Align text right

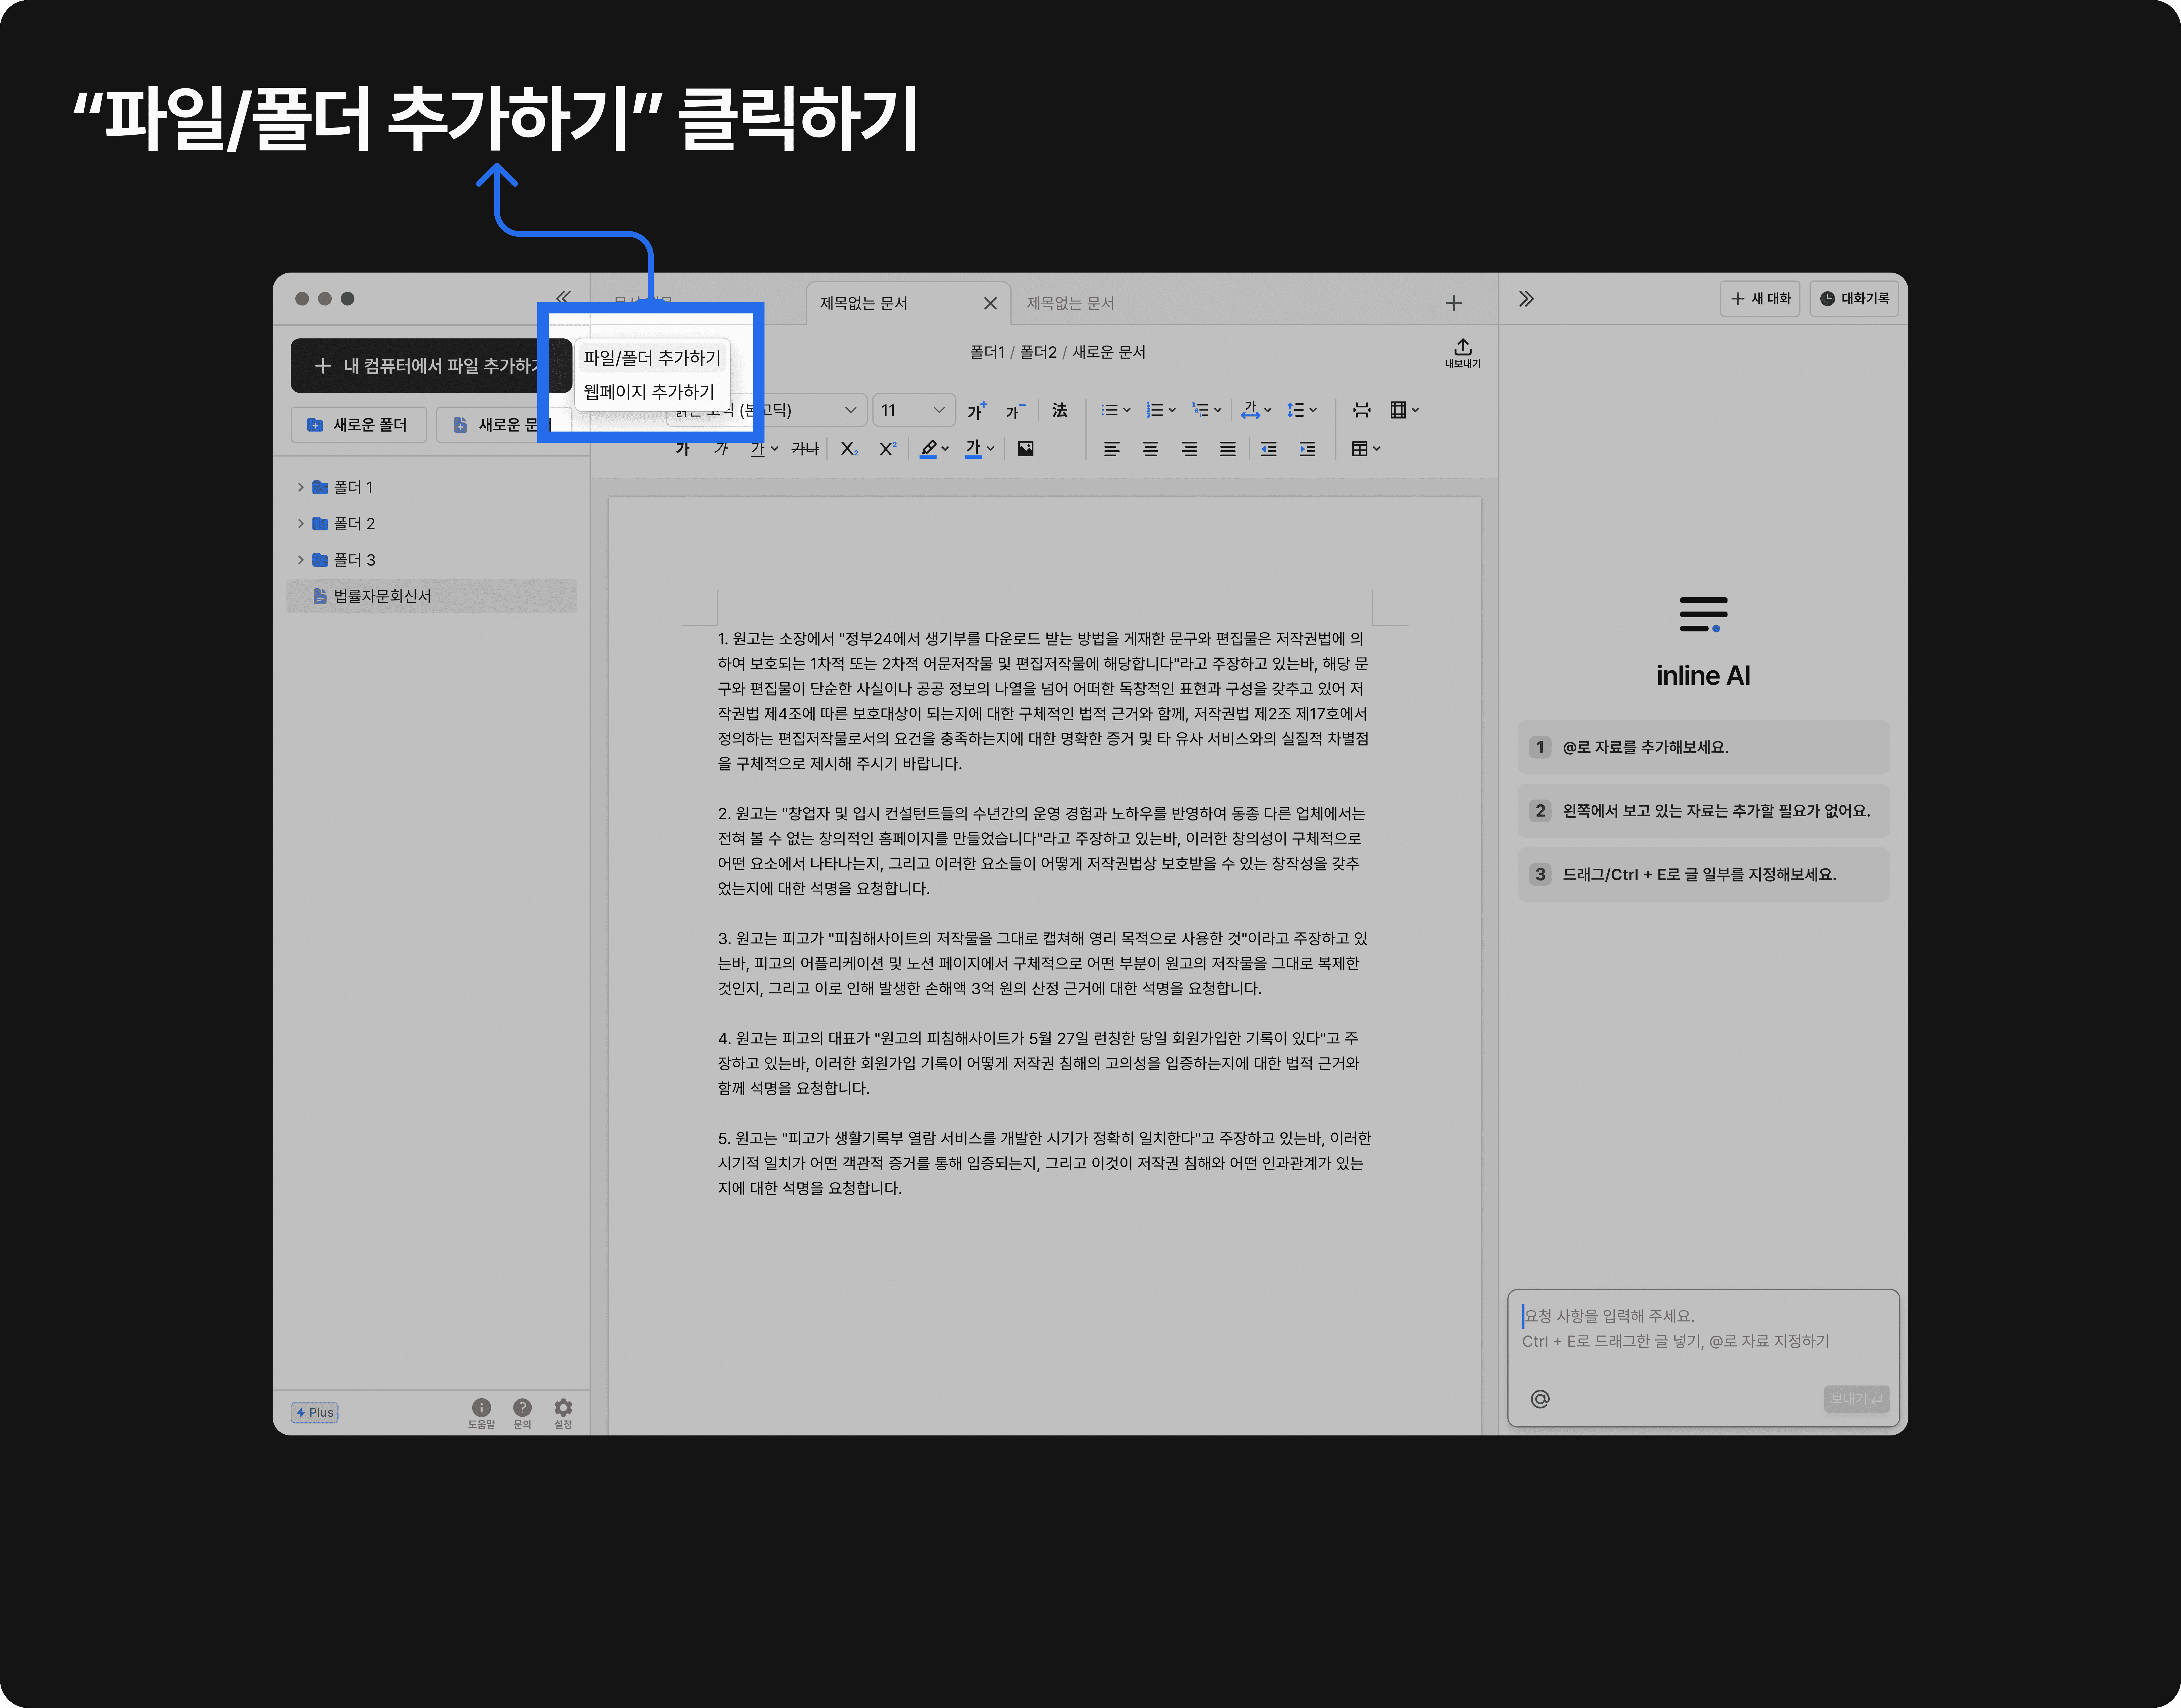tap(1189, 449)
